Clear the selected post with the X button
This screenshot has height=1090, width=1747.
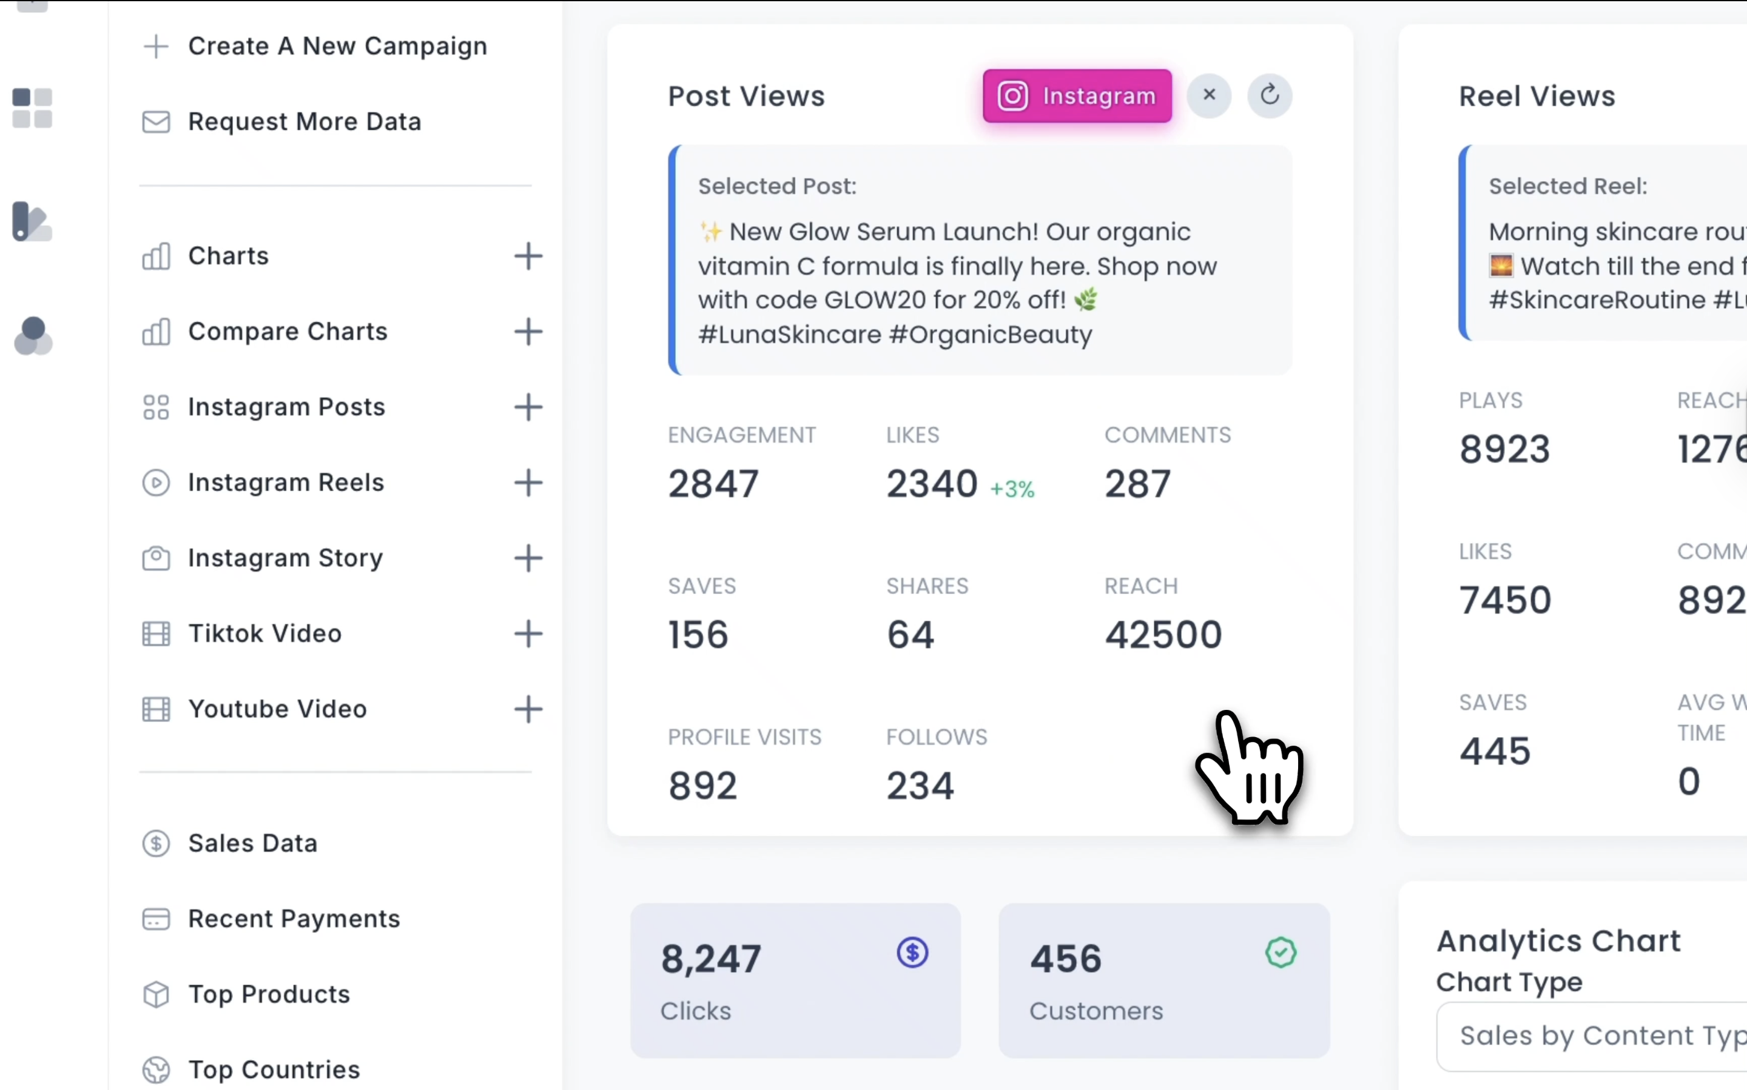tap(1210, 95)
